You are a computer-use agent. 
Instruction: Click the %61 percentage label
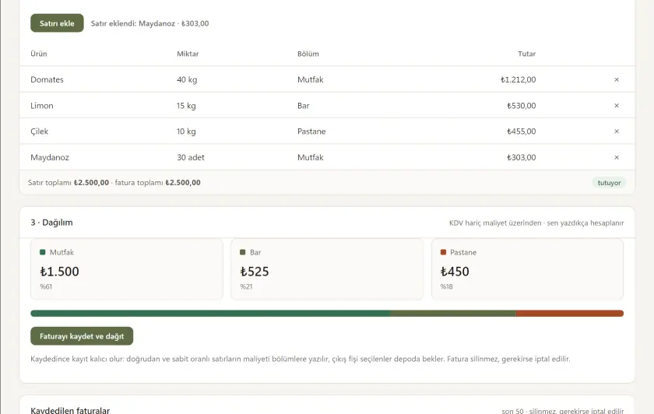pyautogui.click(x=46, y=287)
